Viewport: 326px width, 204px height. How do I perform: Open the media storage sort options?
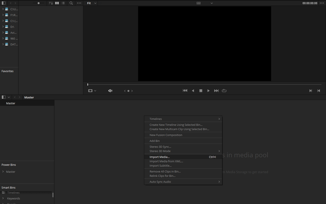51,3
